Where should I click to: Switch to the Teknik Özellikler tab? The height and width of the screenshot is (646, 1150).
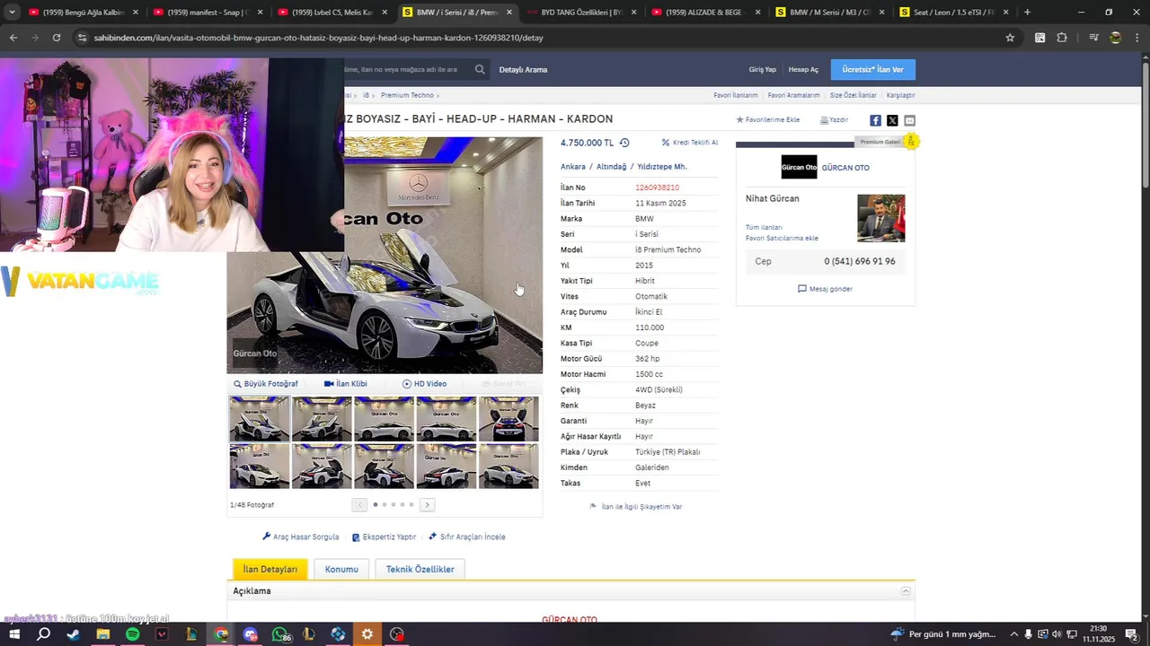(420, 569)
